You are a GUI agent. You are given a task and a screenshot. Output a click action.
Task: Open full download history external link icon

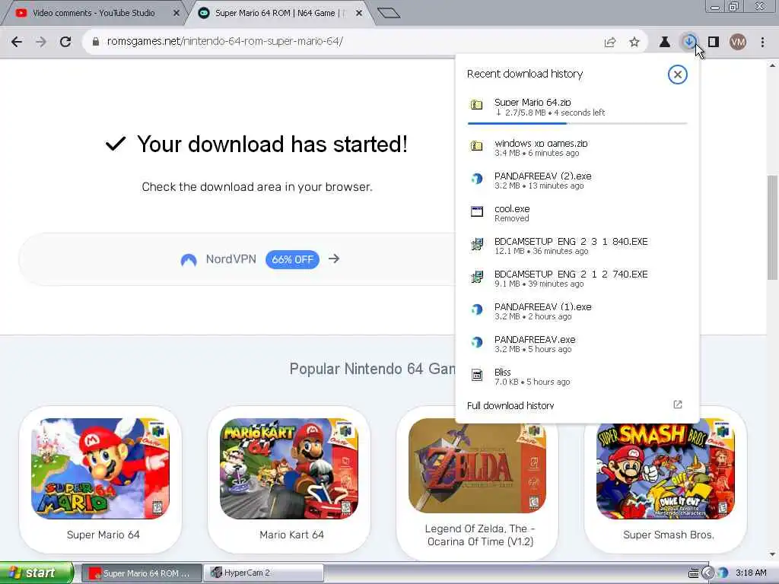pyautogui.click(x=678, y=405)
